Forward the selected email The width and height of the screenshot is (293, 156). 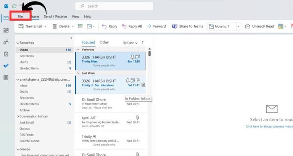click(156, 26)
